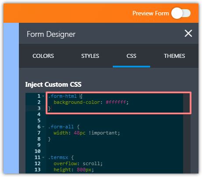Close the Form Designer panel
Viewport: 202px width, 177px height.
(188, 33)
